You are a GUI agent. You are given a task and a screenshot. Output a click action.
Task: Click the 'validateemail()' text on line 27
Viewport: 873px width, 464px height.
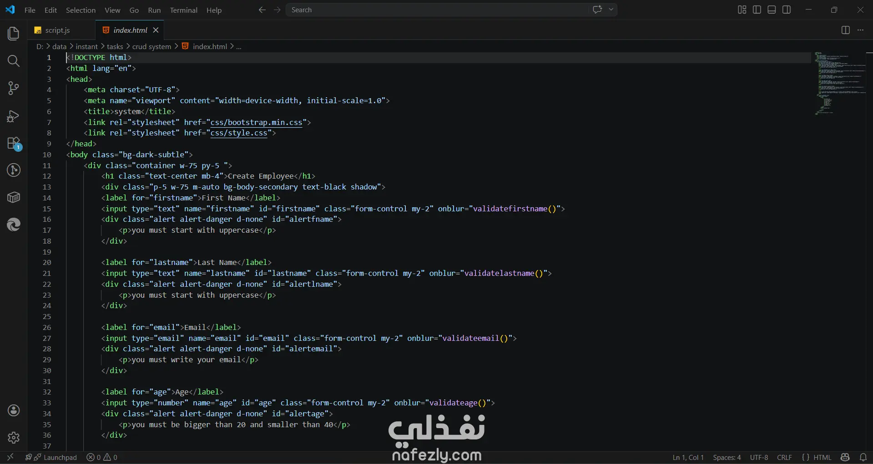[x=475, y=338]
